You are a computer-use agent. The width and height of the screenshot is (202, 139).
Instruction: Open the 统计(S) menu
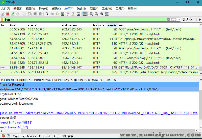(x=81, y=8)
